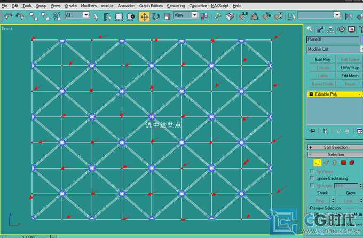This screenshot has width=363, height=238.
Task: Open the All selection filter dropdown
Action: point(86,15)
